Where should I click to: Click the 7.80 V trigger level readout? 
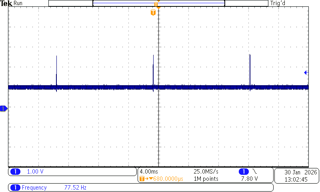pos(249,179)
